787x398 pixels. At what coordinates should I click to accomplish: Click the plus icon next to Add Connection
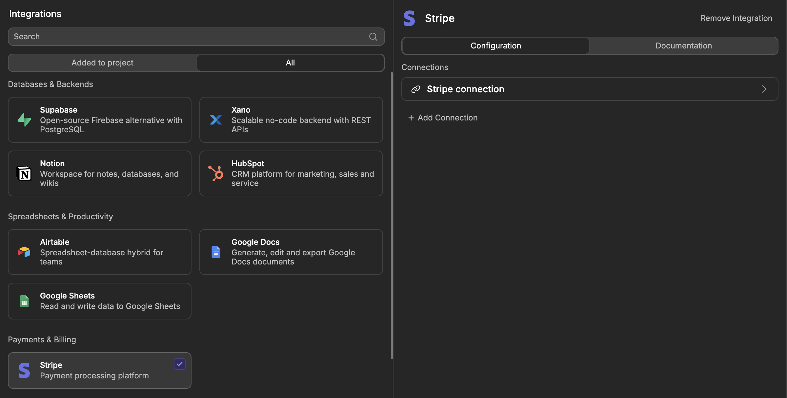point(411,118)
